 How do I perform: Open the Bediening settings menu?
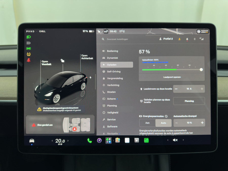point(117,51)
